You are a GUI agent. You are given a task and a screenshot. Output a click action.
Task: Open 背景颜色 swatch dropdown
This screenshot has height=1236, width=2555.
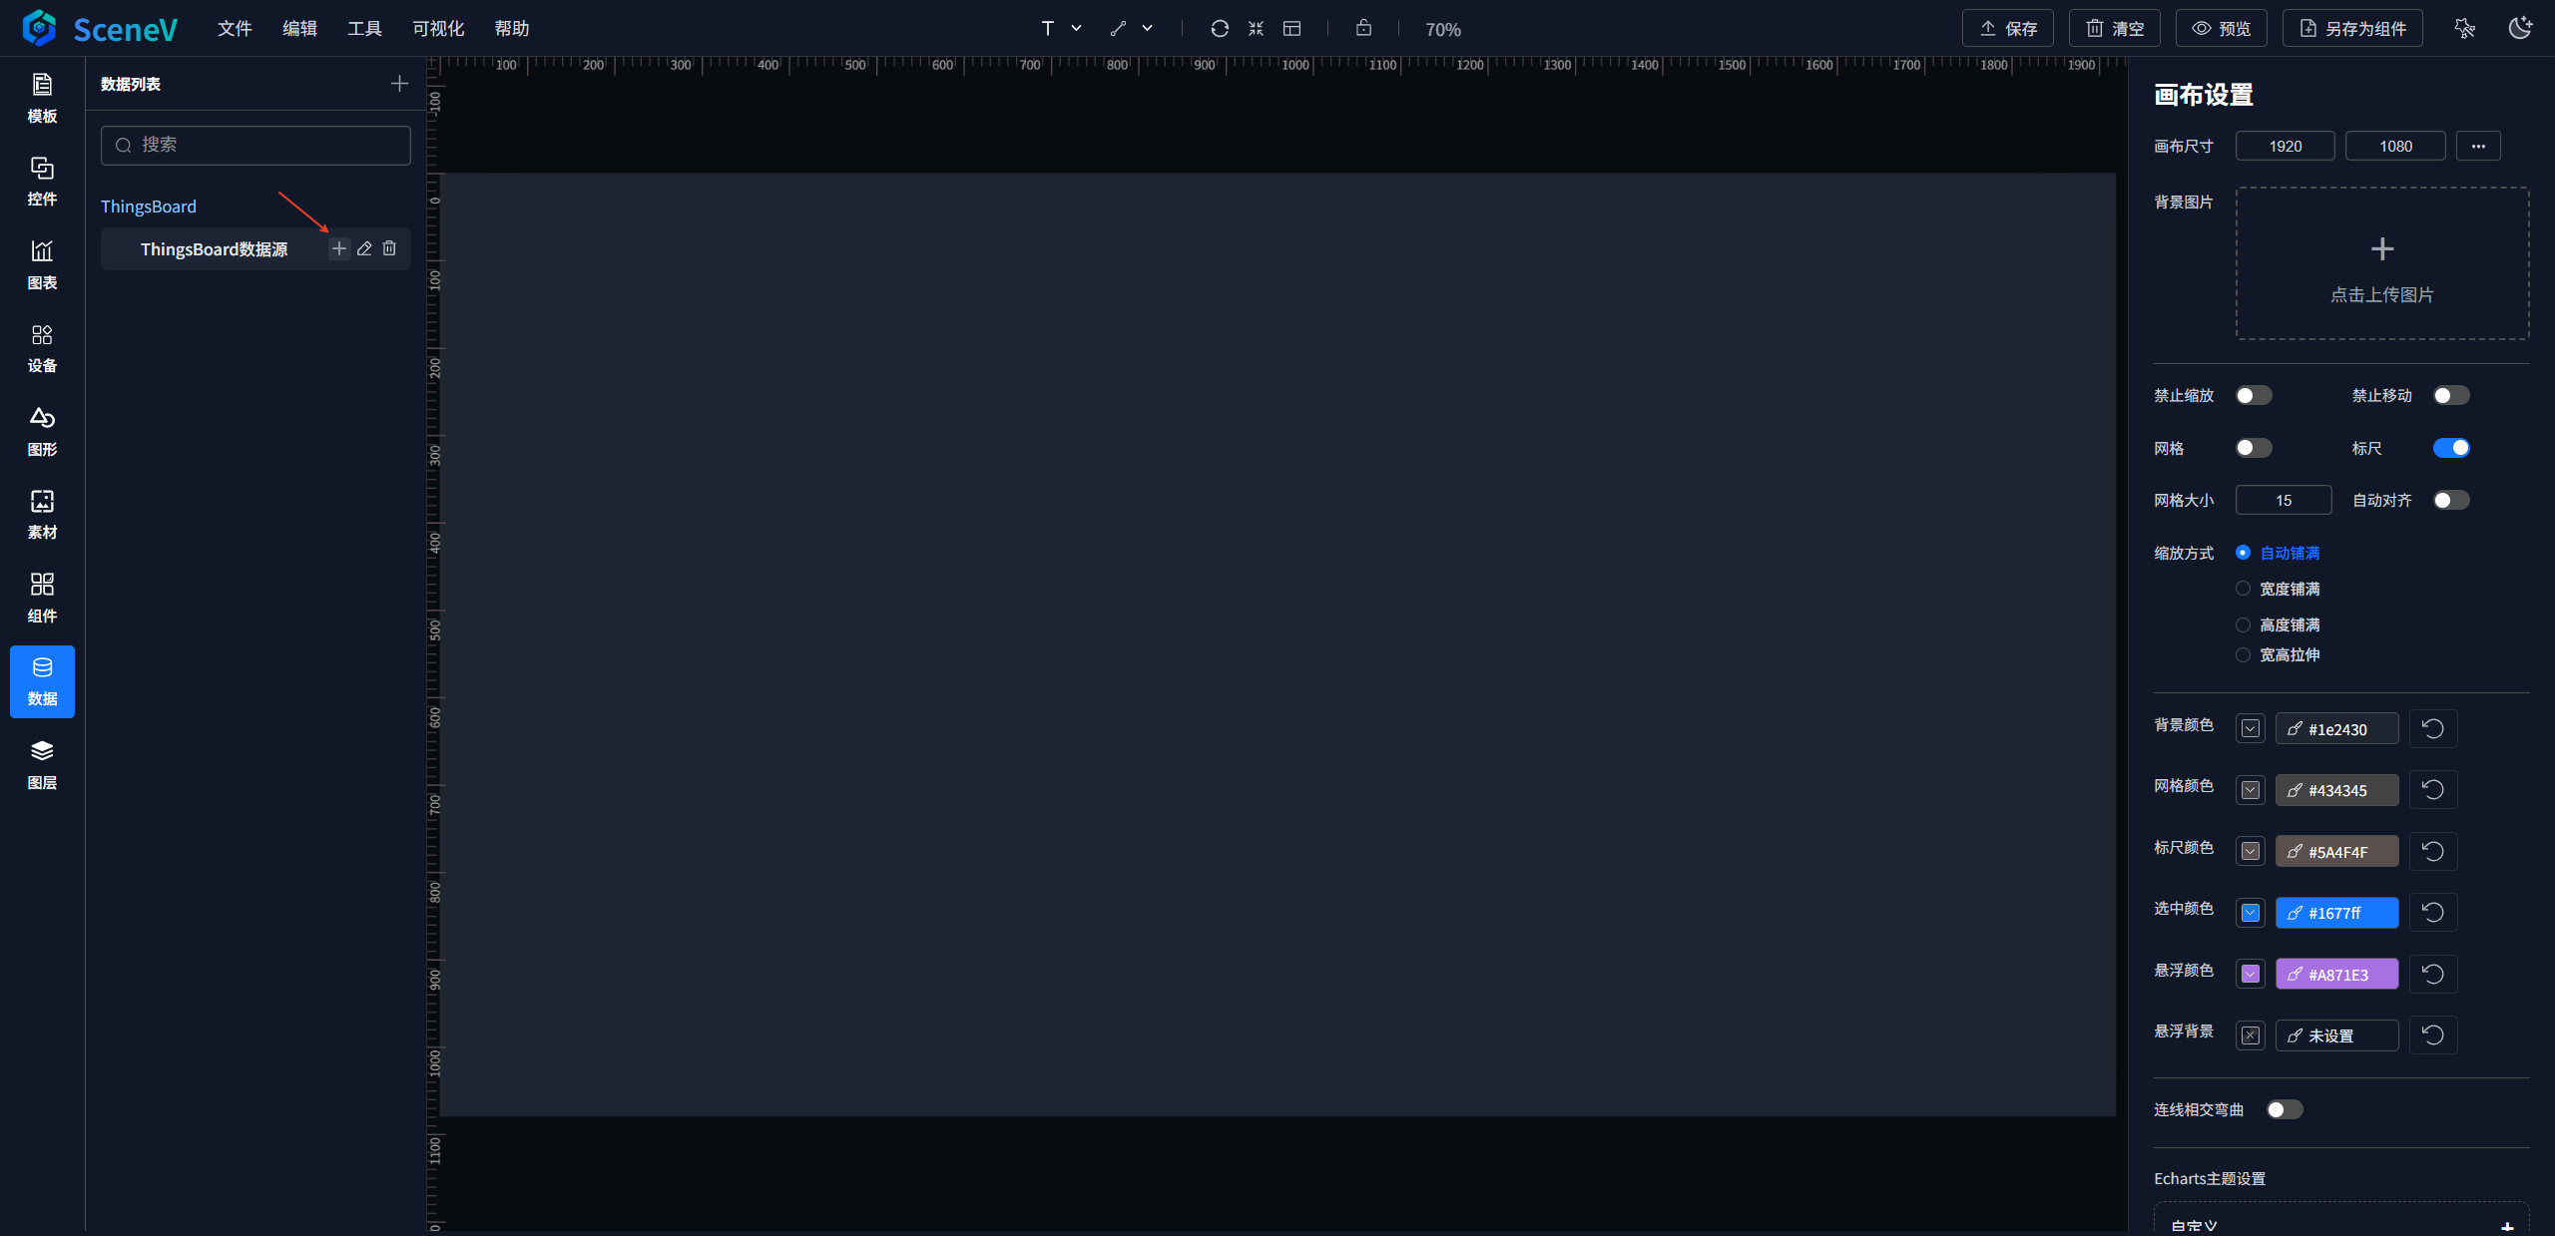2251,729
